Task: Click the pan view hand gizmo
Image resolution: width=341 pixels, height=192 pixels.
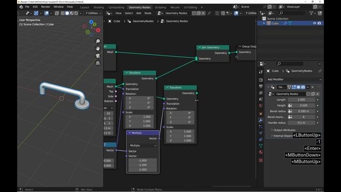Action: pyautogui.click(x=98, y=49)
